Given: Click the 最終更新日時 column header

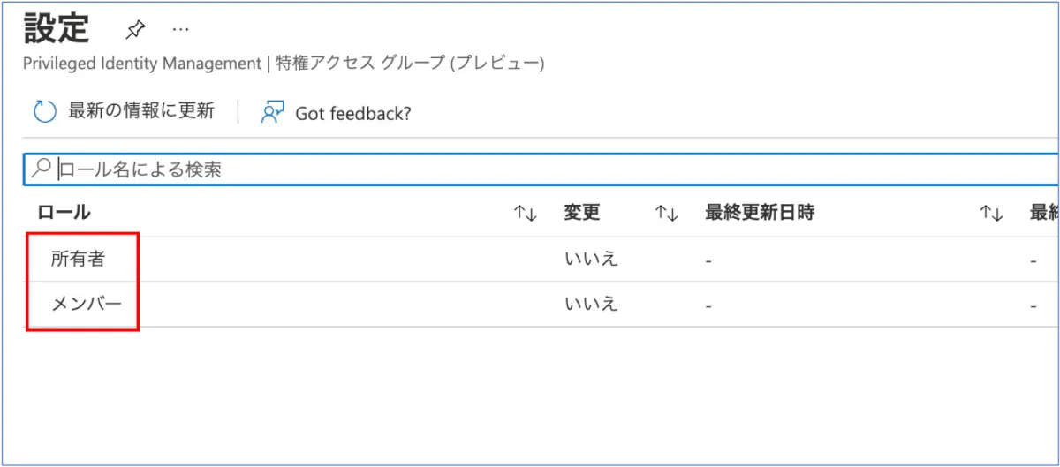Looking at the screenshot, I should tap(759, 213).
